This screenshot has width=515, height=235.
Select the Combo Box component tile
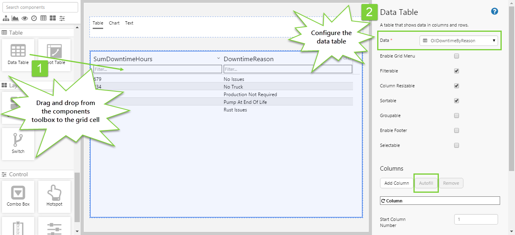point(18,196)
